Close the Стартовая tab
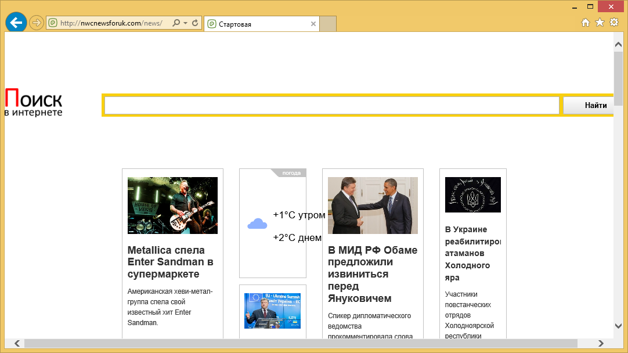 tap(313, 24)
